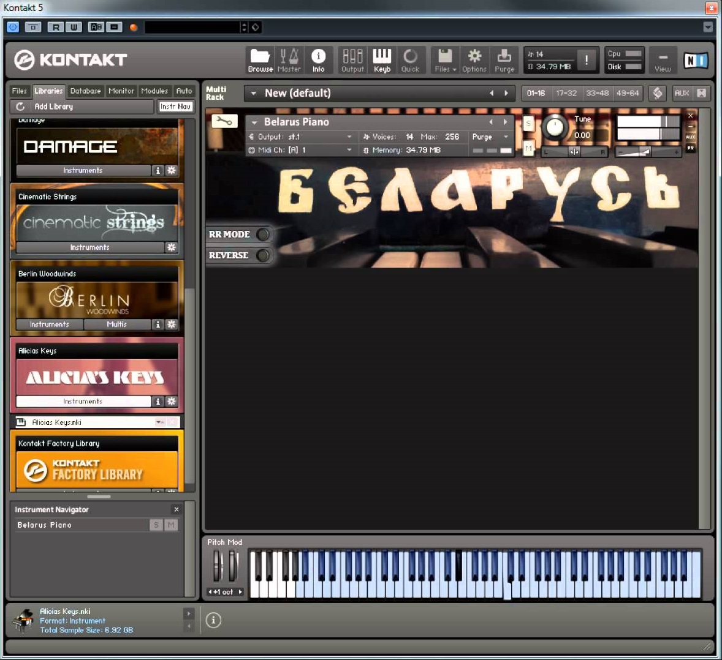
Task: Close the multi rack X button
Action: pyautogui.click(x=701, y=93)
